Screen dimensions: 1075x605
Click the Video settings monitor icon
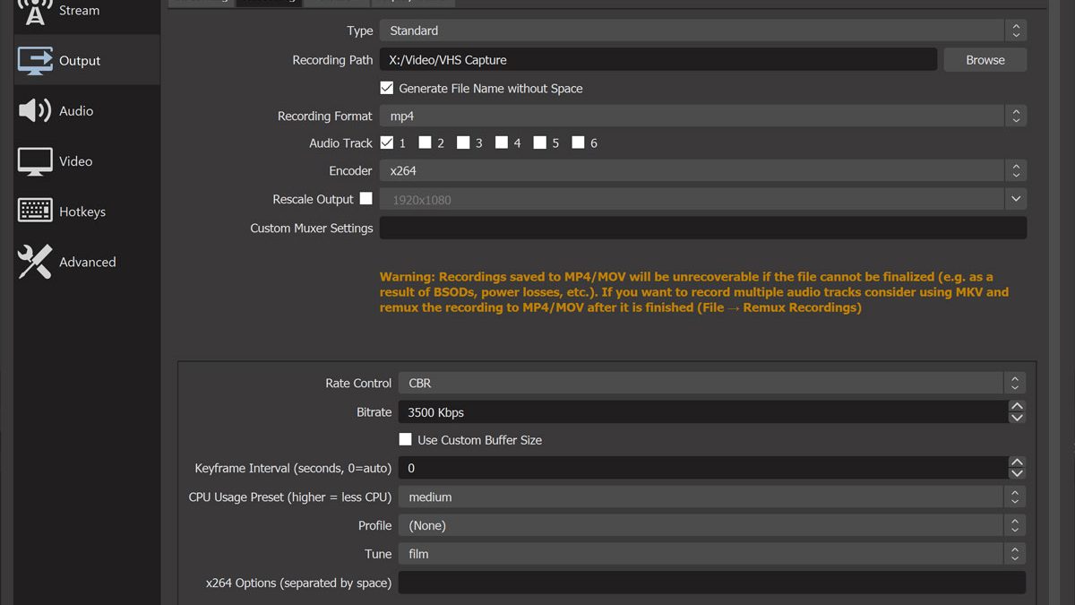(x=36, y=161)
